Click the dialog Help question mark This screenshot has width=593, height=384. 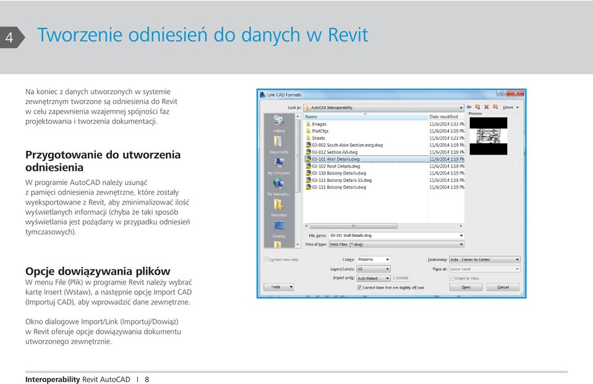point(501,93)
